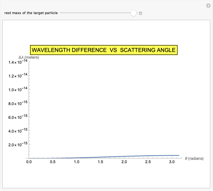Click the left end of the rest mass slider track
Screen dimensions: 213x191
click(x=60, y=13)
